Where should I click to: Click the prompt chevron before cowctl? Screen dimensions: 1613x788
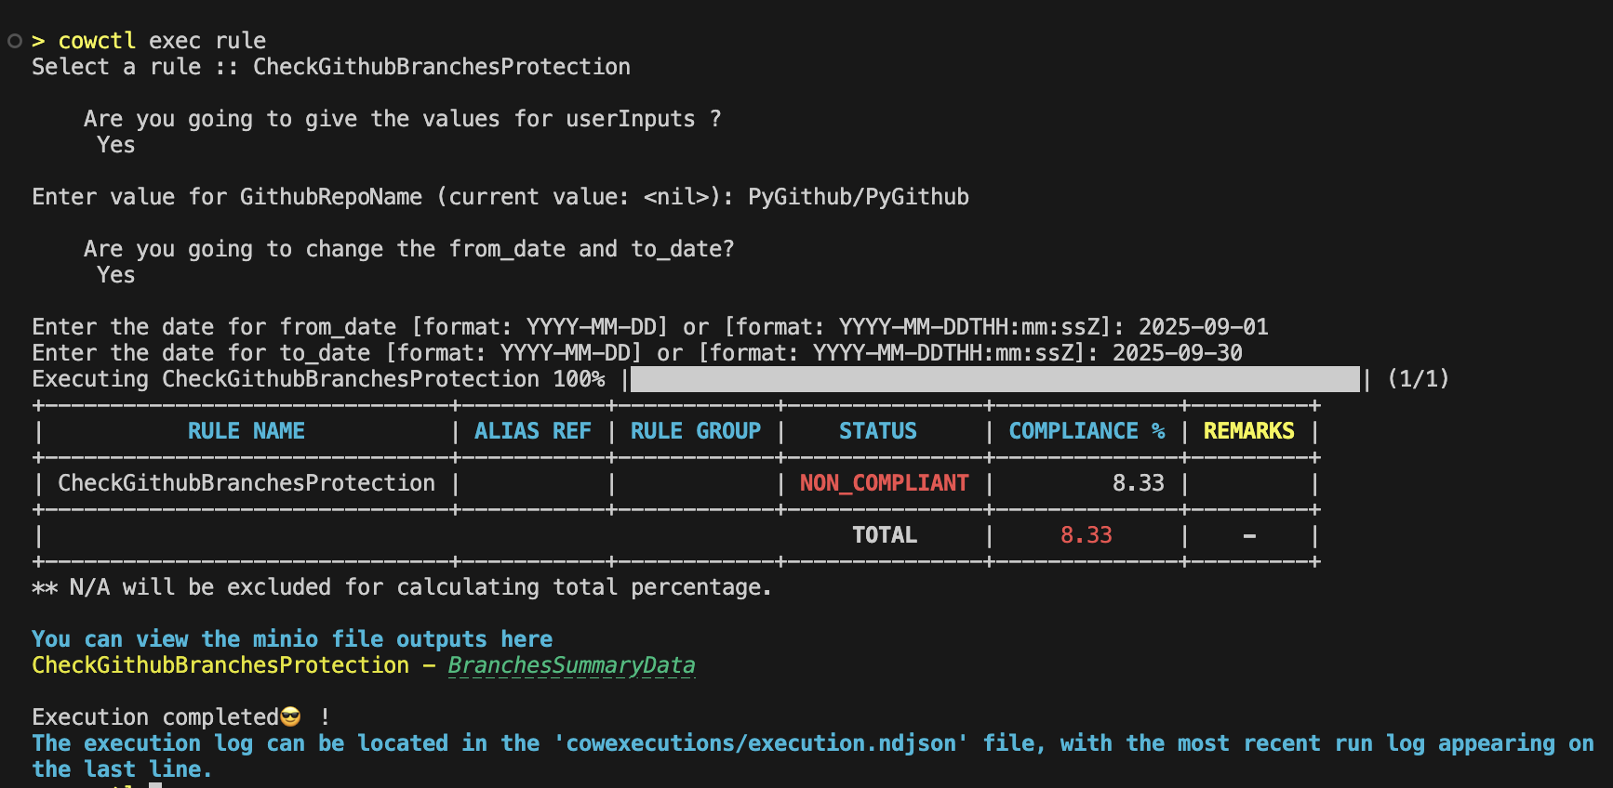click(x=38, y=41)
